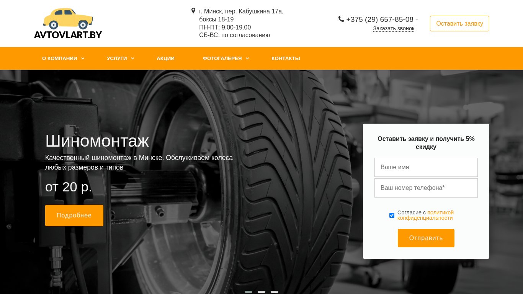This screenshot has height=294, width=523.
Task: Click the Качественный шиномонтаж в Минске description
Action: tap(139, 162)
